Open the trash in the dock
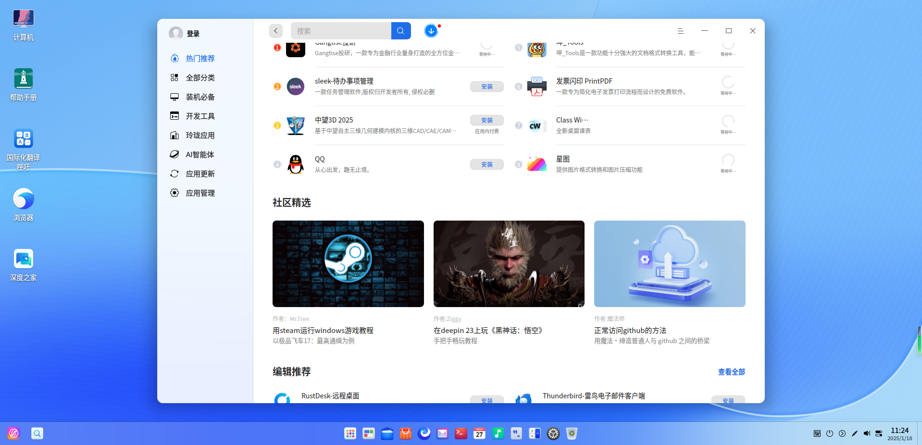 [572, 433]
